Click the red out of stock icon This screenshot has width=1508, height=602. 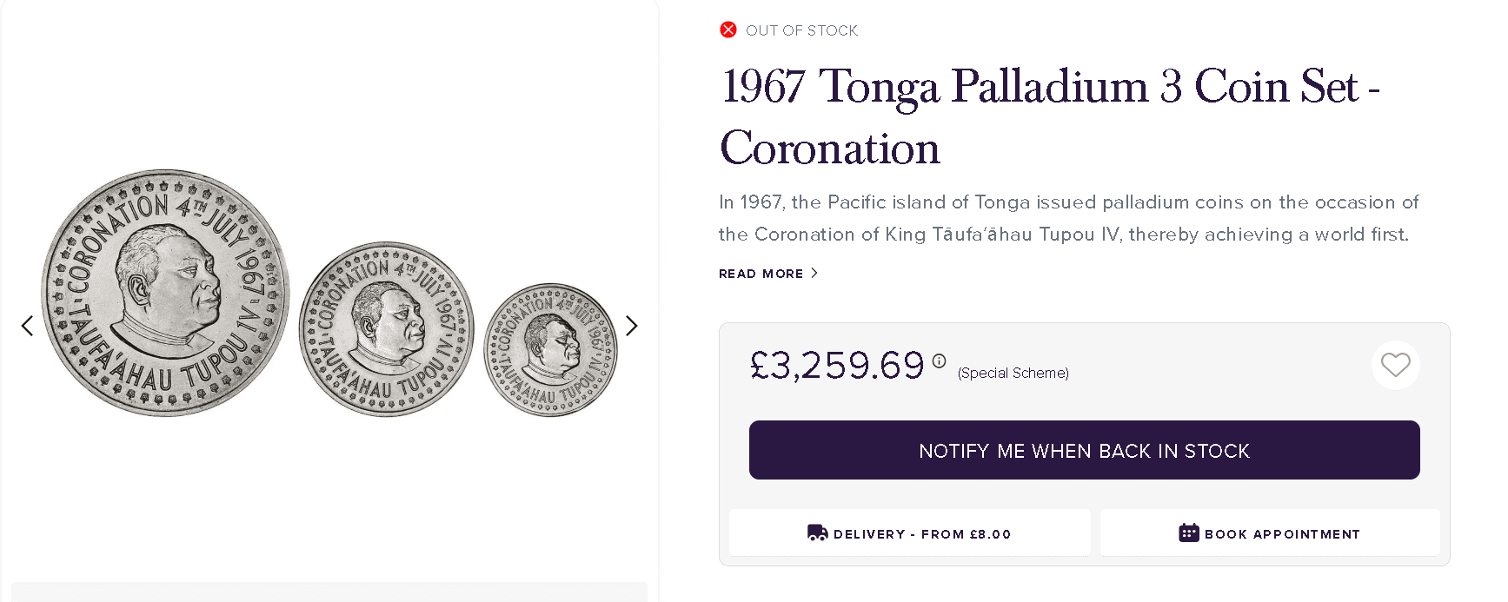728,30
